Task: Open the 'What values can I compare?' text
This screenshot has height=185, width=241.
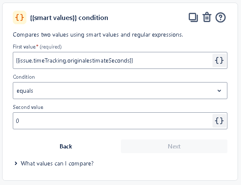Action: pos(57,163)
